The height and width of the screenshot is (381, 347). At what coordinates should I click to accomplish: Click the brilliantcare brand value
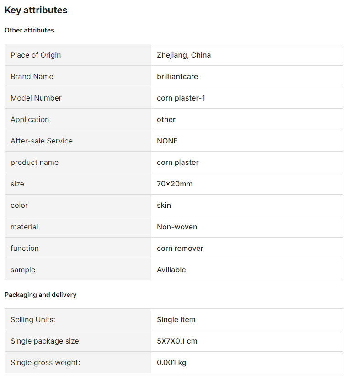coord(177,77)
